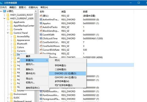Choose DWORD (32 位)值(D) in submenu
147x102 pixels.
67,73
